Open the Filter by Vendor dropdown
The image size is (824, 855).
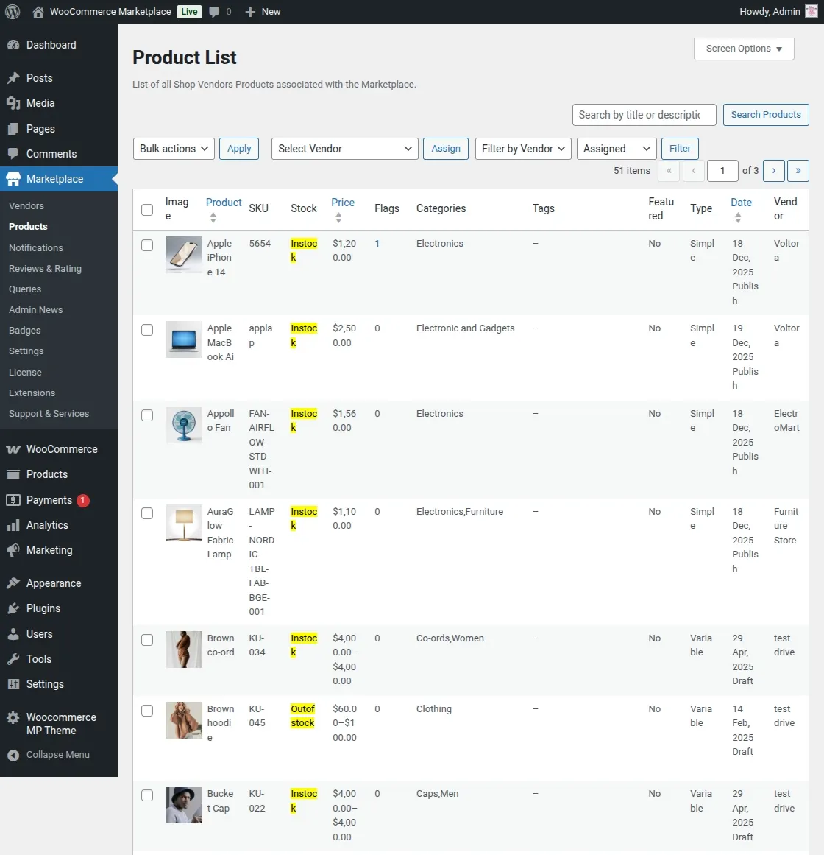(522, 148)
